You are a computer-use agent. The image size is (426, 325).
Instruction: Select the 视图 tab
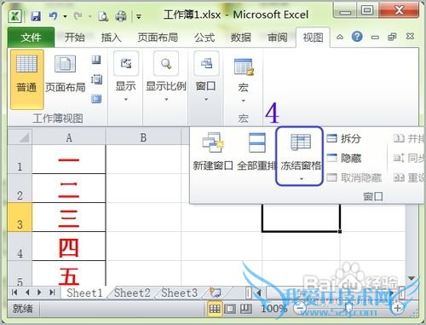(x=313, y=38)
